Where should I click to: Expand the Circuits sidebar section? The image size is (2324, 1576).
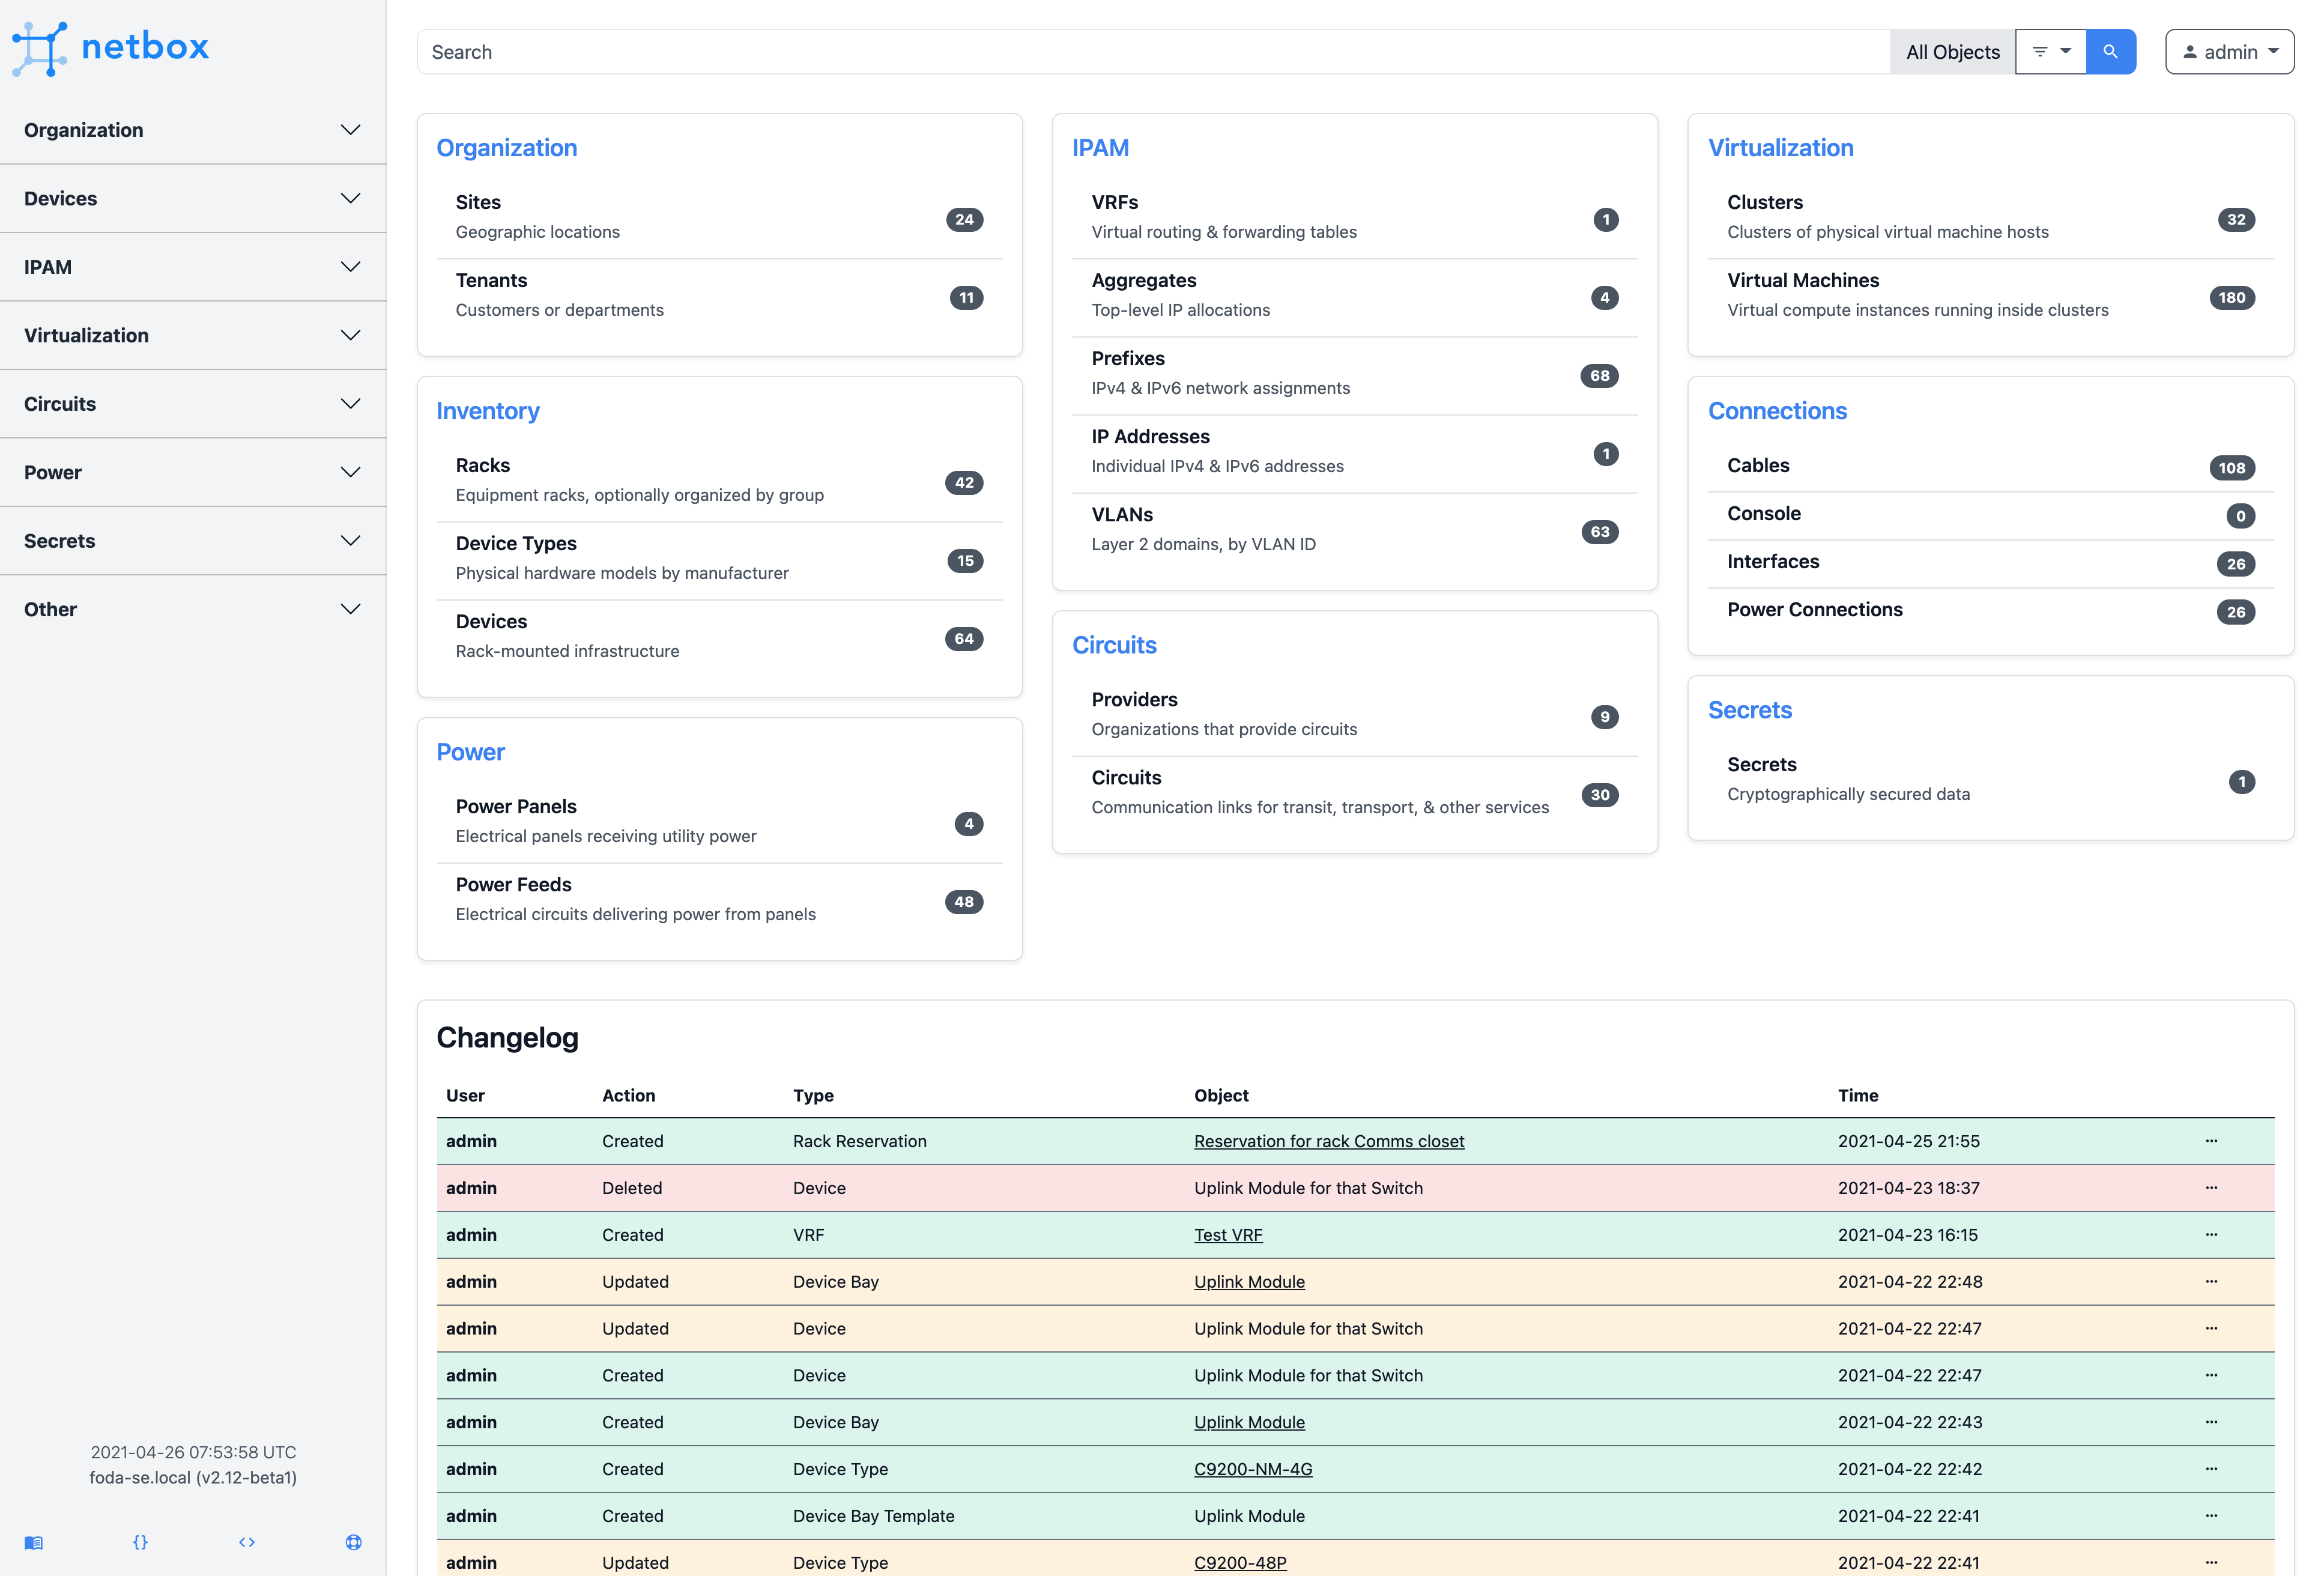tap(193, 403)
